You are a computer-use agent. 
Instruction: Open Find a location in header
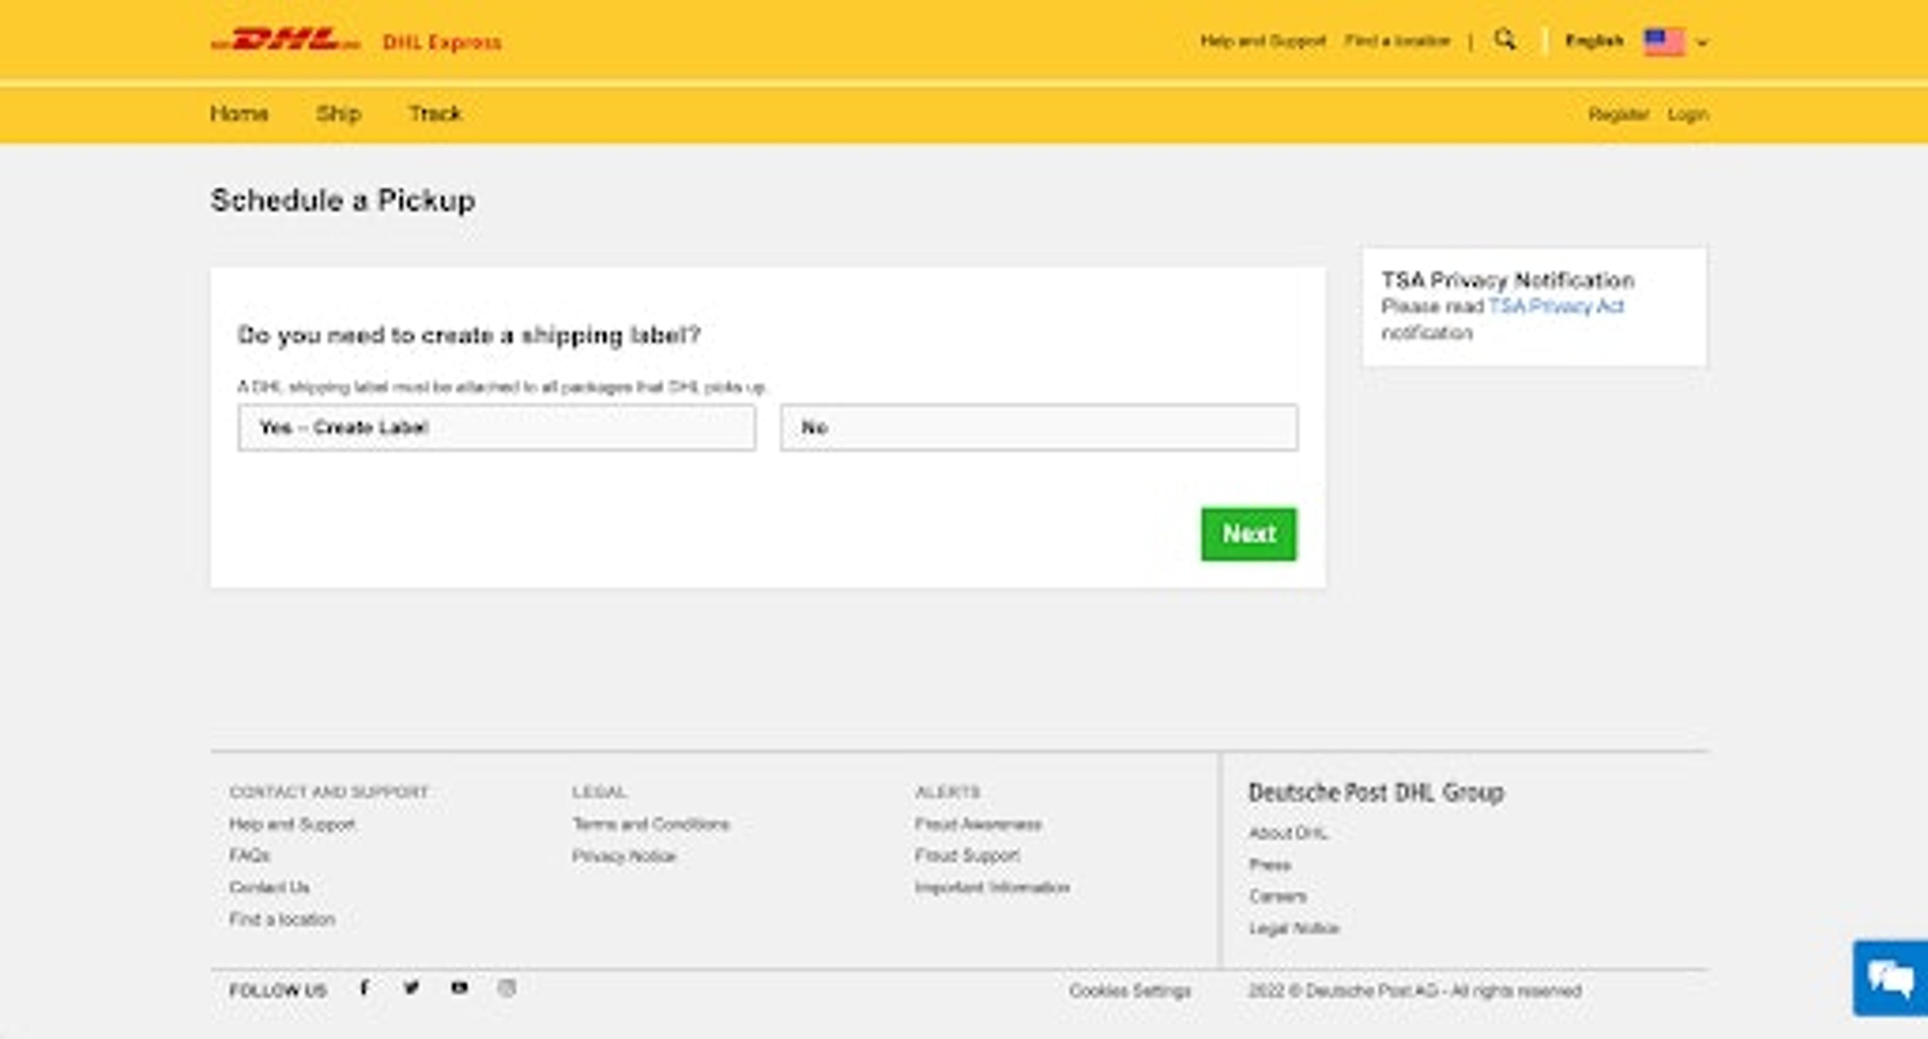1398,40
